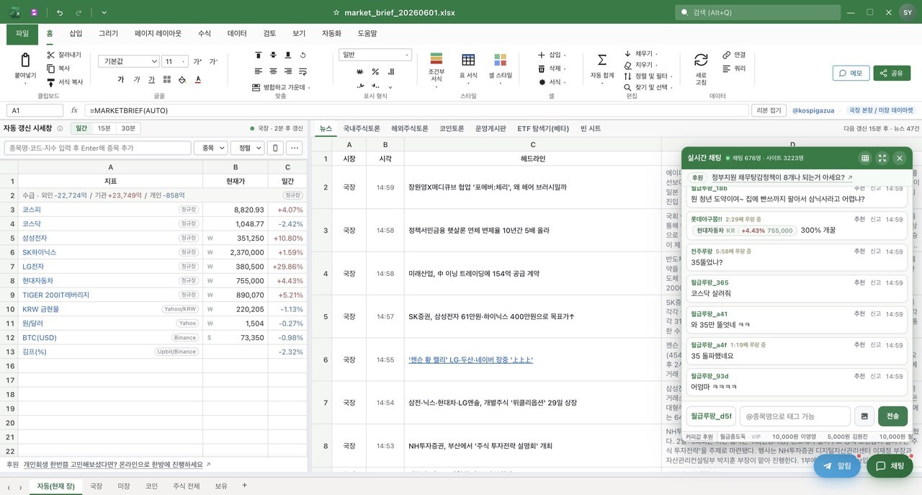
Task: Click the A1 name box
Action: pyautogui.click(x=35, y=110)
